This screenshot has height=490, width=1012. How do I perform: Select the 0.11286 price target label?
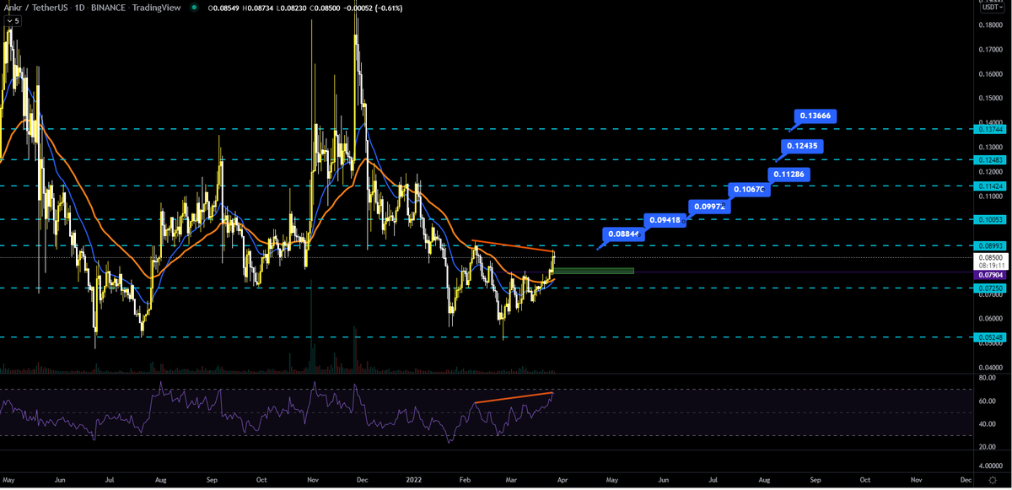(x=789, y=175)
